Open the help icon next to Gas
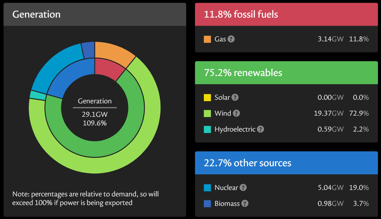This screenshot has width=381, height=219. (231, 39)
